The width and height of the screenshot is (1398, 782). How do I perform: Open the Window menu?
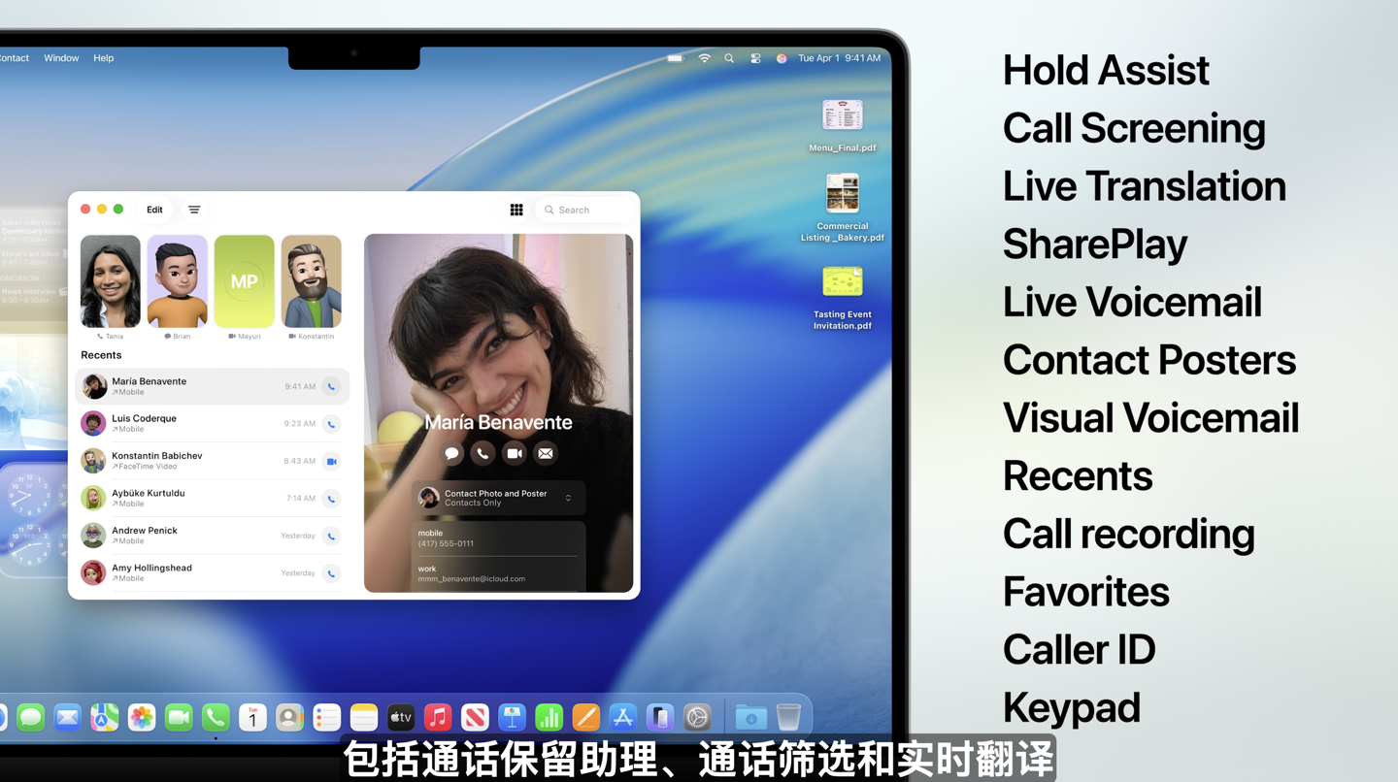click(61, 57)
